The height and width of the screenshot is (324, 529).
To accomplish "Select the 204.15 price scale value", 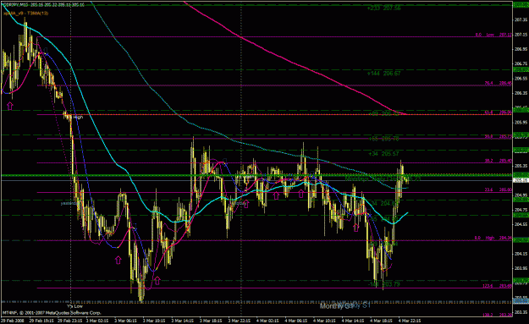I will (x=521, y=254).
